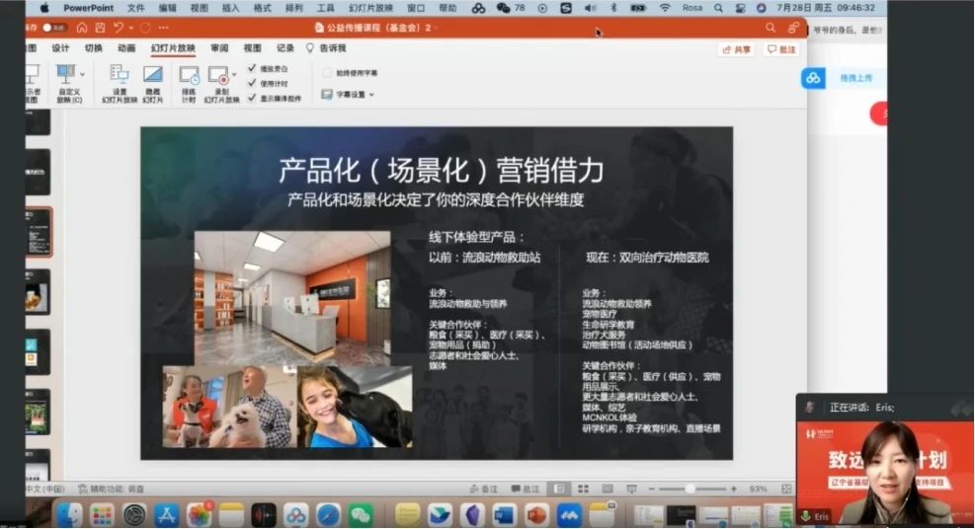Click the Home icon in title bar

point(82,28)
